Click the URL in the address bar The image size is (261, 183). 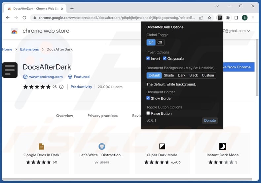click(x=117, y=17)
